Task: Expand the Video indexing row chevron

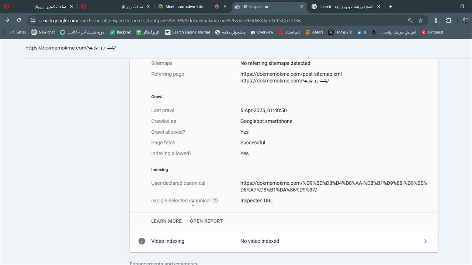Action: [x=425, y=241]
